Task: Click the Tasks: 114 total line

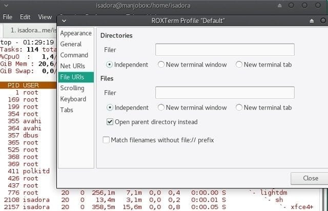Action: point(29,50)
